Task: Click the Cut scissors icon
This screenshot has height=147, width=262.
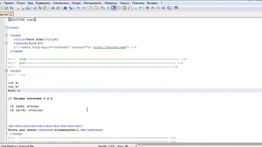Action: point(35,8)
